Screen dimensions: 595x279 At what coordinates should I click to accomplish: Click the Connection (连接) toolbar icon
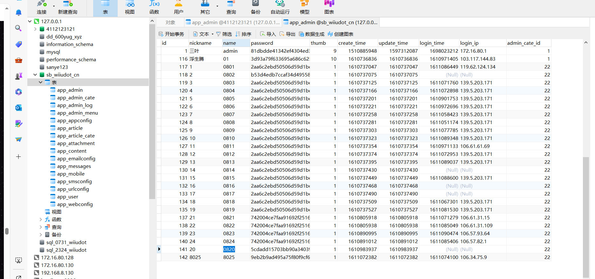[42, 8]
